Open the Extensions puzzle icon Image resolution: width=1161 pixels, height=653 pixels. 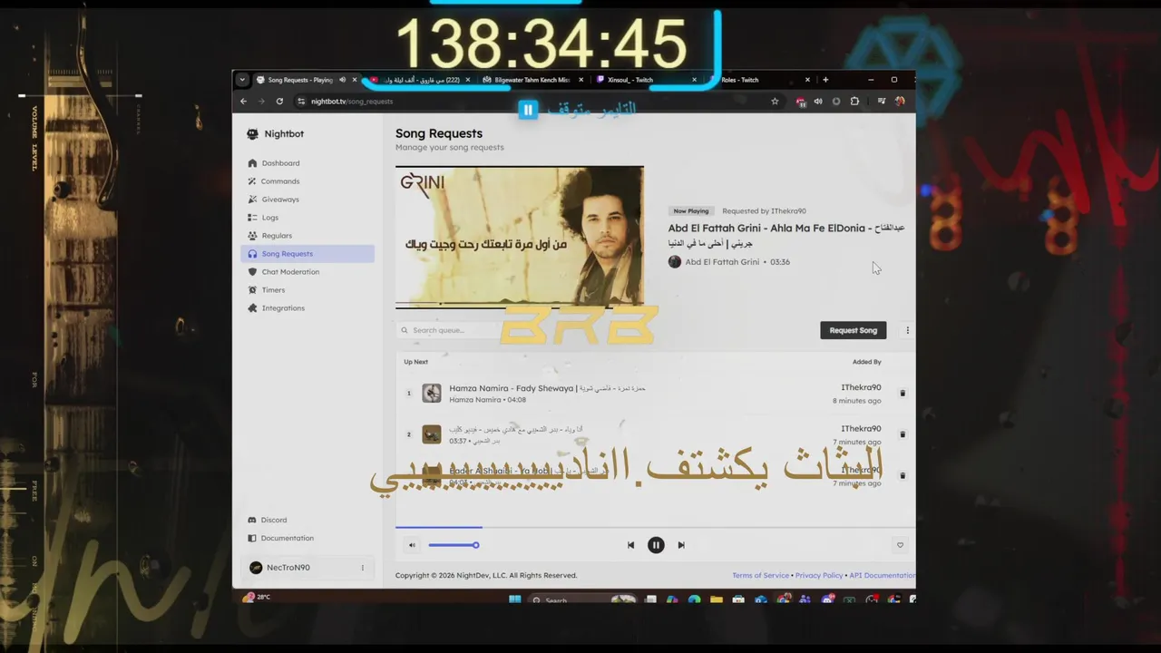click(854, 102)
